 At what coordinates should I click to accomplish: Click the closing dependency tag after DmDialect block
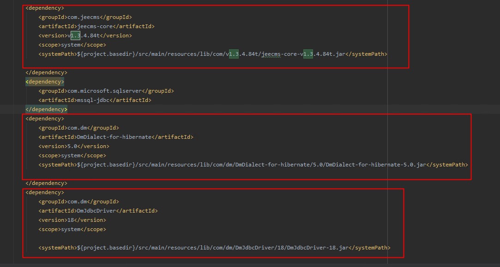(46, 183)
